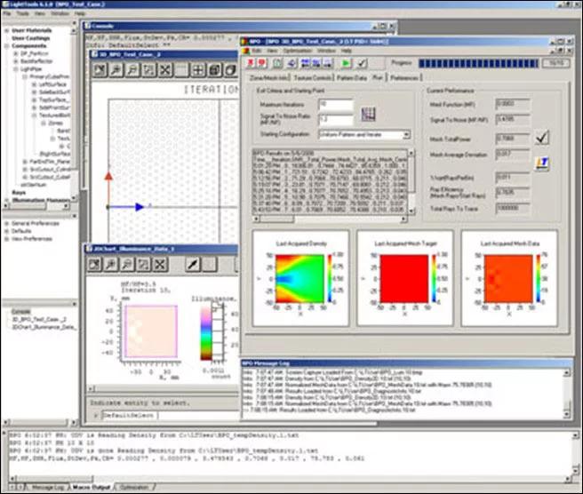Viewport: 583px width, 494px height.
Task: Click the large checkmark beside Mesh Total Power
Action: tap(542, 137)
